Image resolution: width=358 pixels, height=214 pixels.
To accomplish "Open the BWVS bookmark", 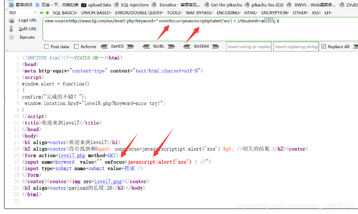I will (311, 5).
